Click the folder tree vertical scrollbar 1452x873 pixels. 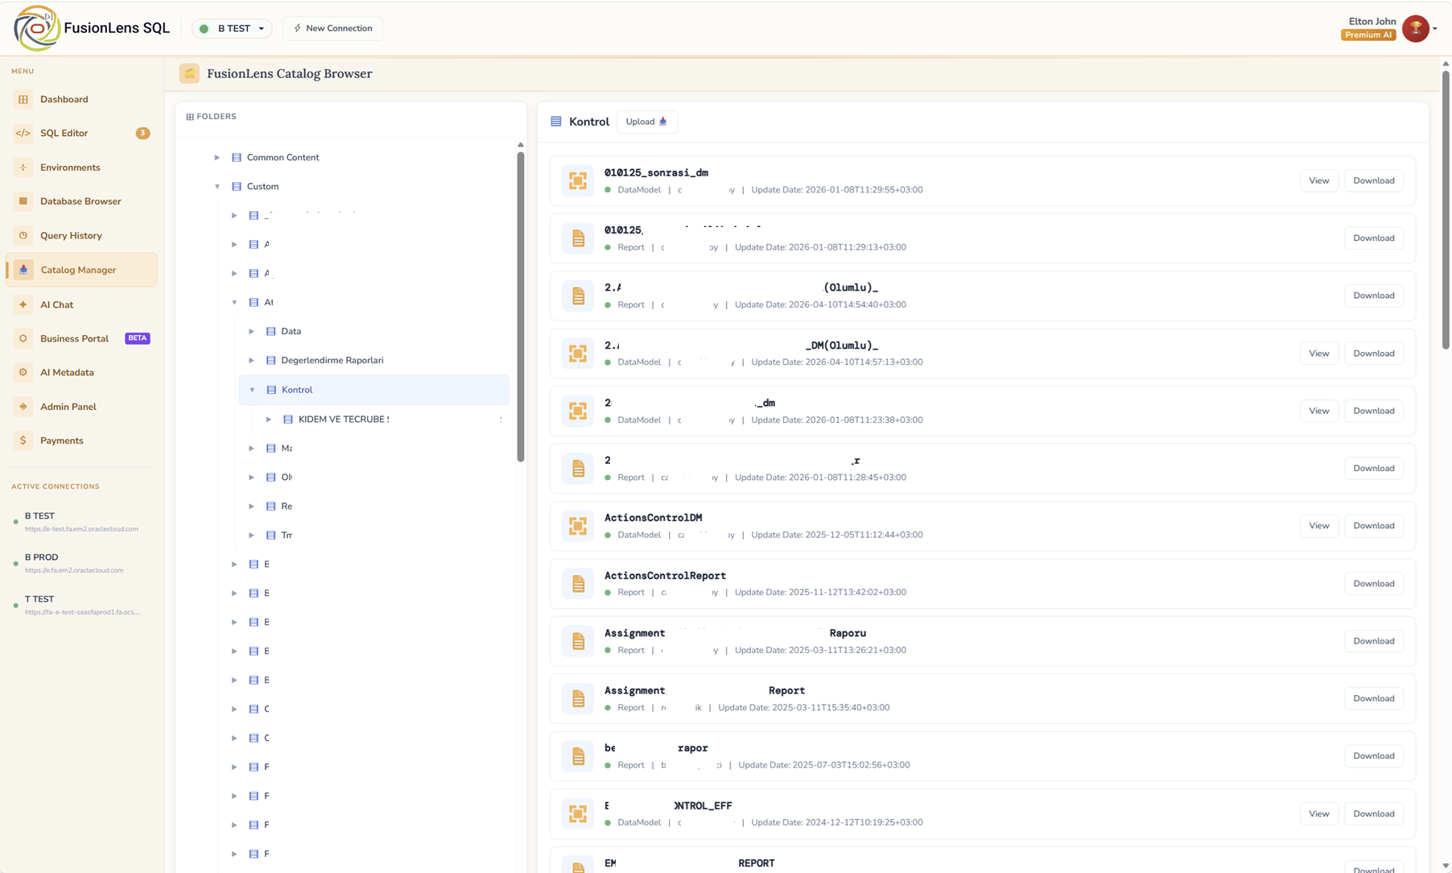pyautogui.click(x=521, y=306)
